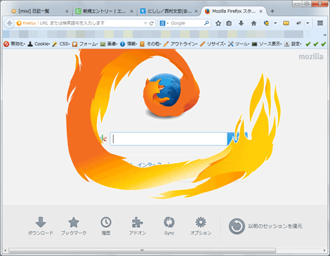The image size is (330, 256).
Task: Open CSS menu in developer toolbar
Action: pos(61,44)
